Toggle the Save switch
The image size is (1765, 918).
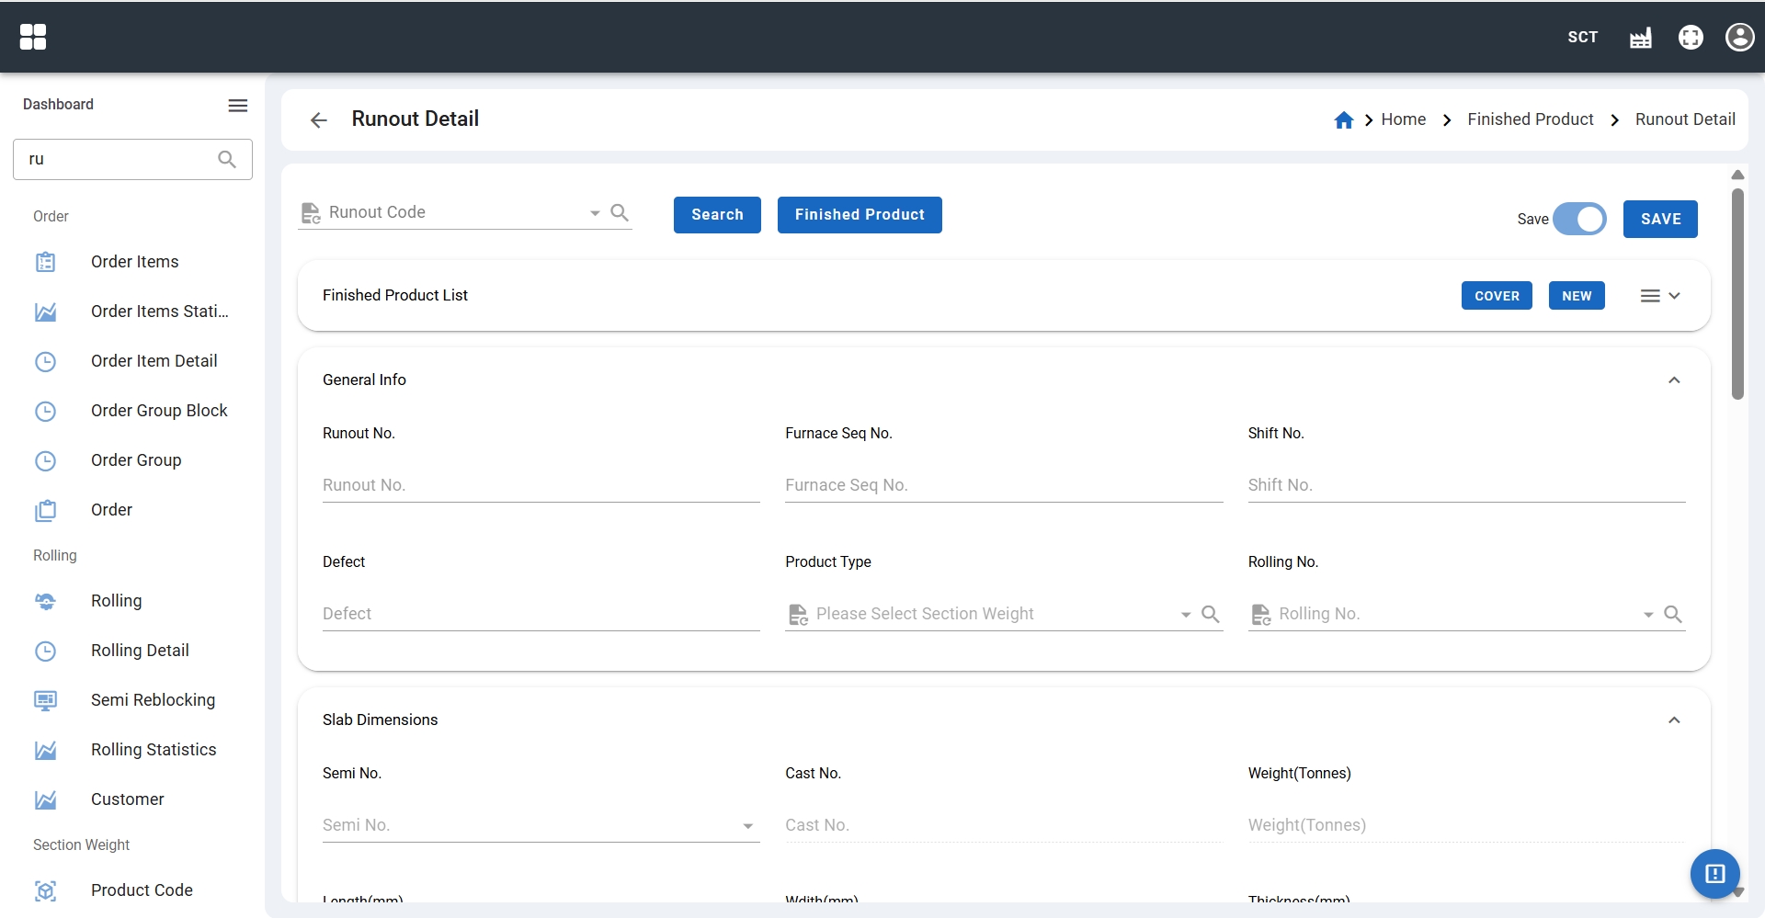[x=1580, y=220]
